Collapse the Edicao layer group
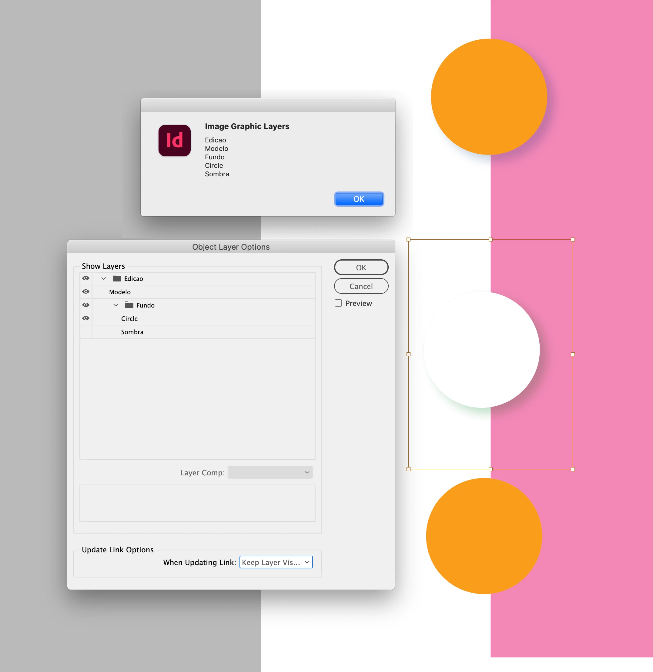The image size is (653, 672). coord(104,278)
